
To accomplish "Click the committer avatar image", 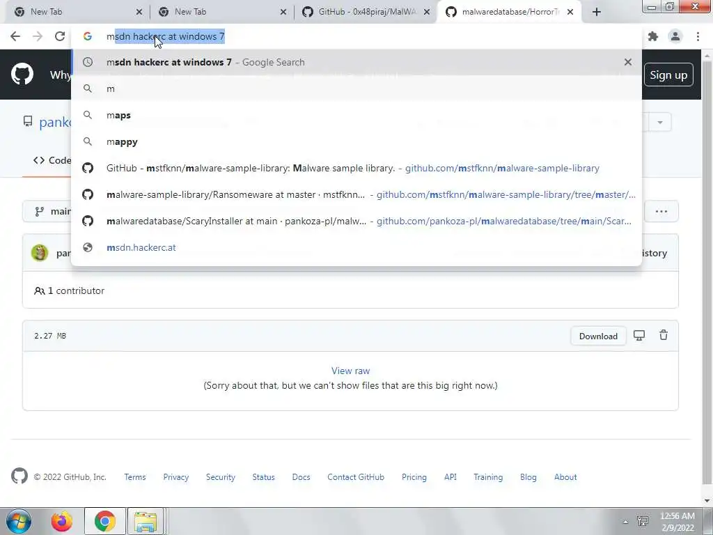I will click(40, 253).
